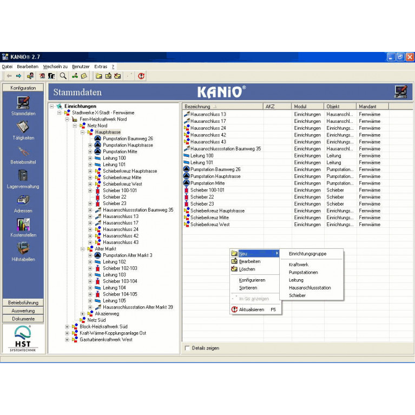Open Kostenstellen in the sidebar

click(x=23, y=228)
